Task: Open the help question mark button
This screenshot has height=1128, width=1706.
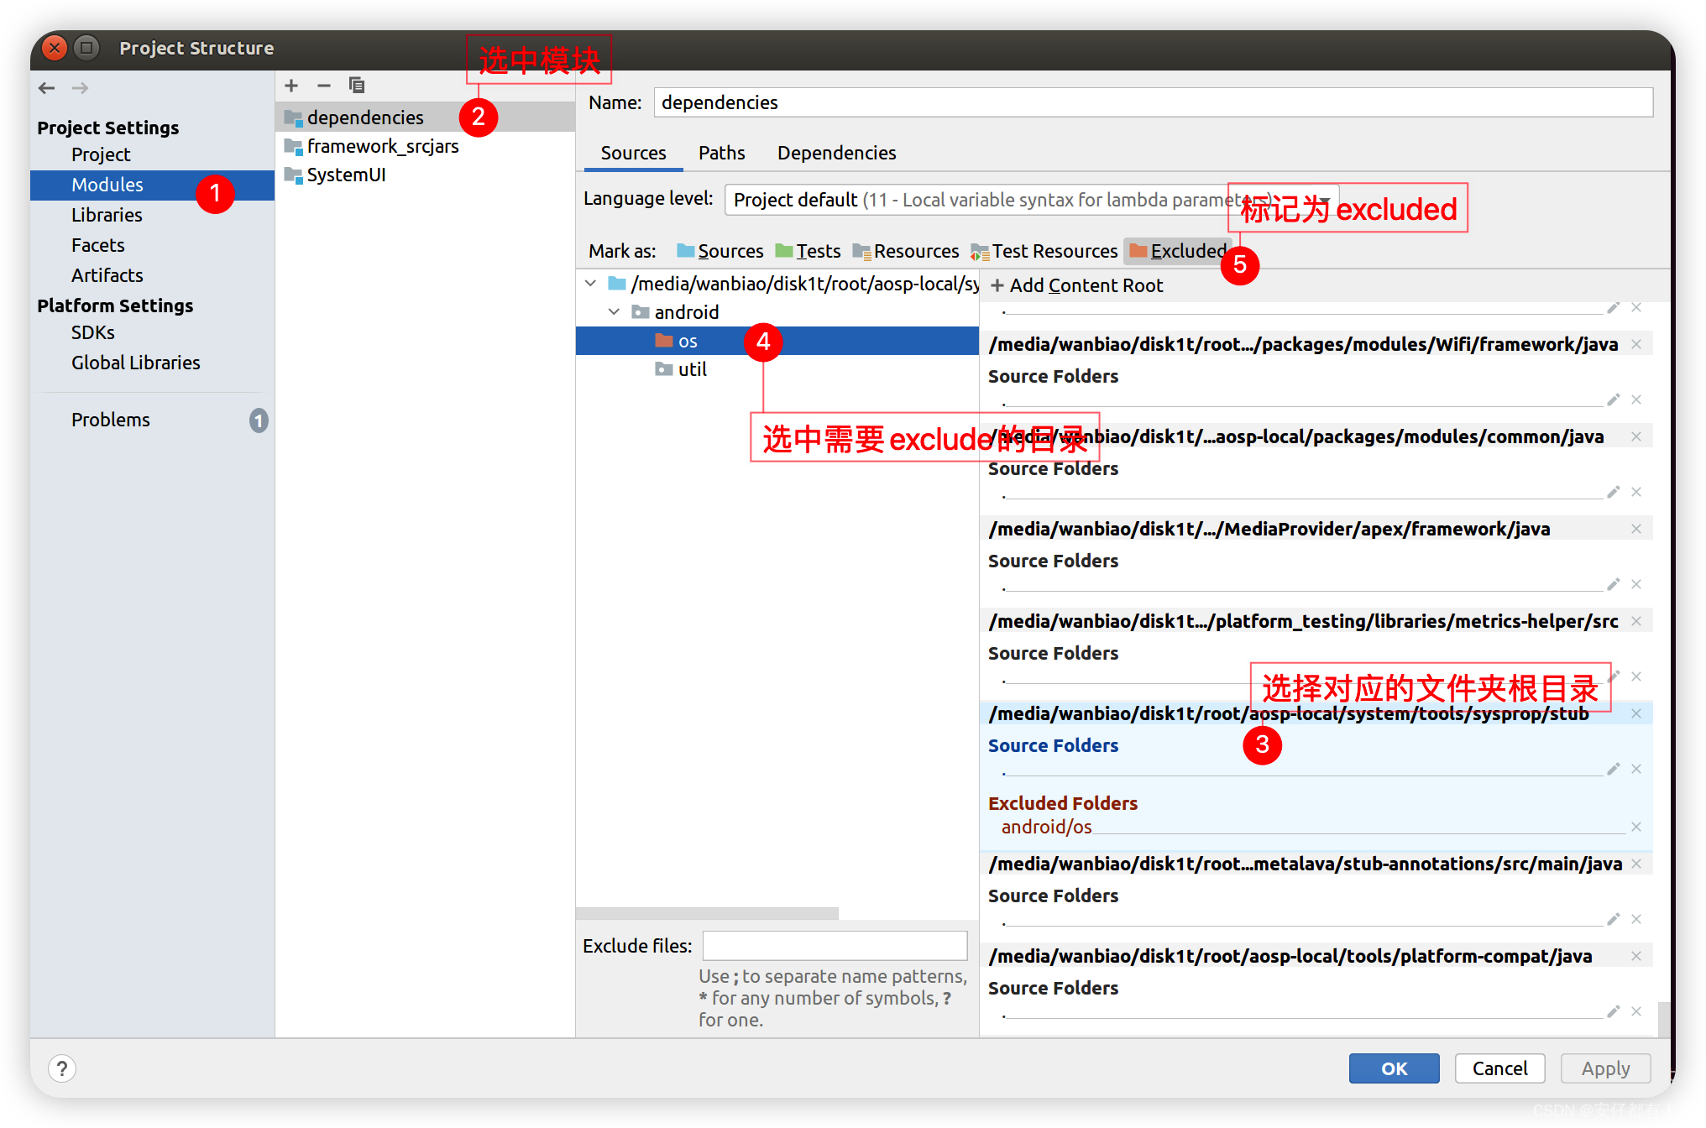Action: (62, 1068)
